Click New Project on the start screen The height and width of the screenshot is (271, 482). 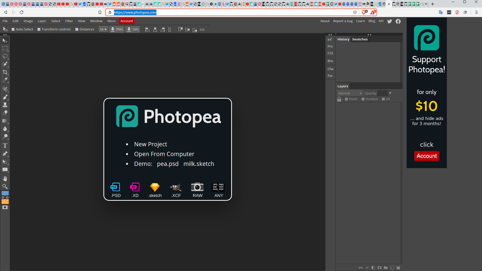(150, 144)
